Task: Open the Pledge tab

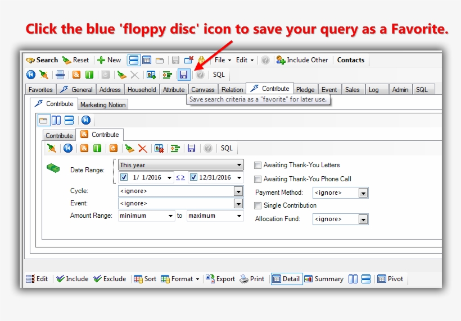Action: click(305, 89)
